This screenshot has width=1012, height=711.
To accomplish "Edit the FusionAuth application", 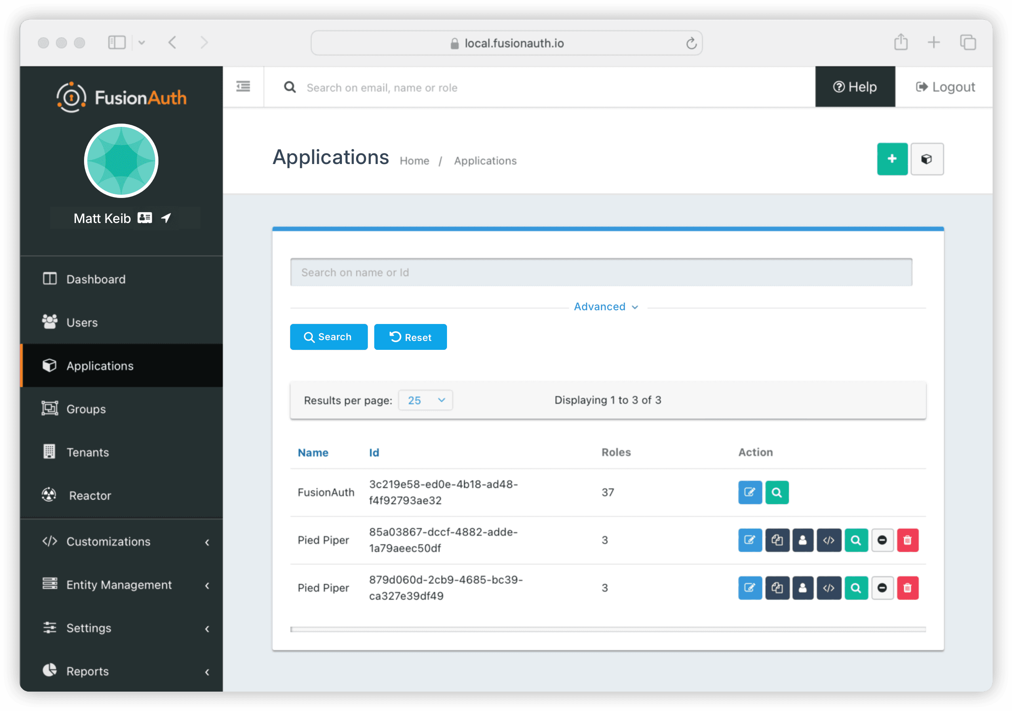I will click(x=750, y=492).
